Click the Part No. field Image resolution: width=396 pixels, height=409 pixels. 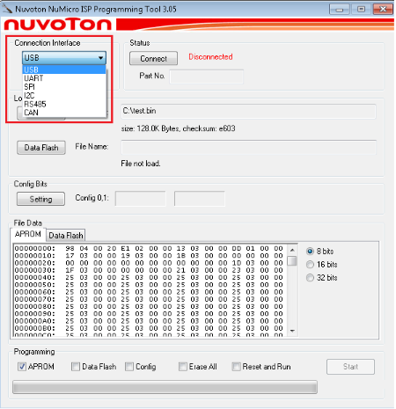[x=207, y=77]
